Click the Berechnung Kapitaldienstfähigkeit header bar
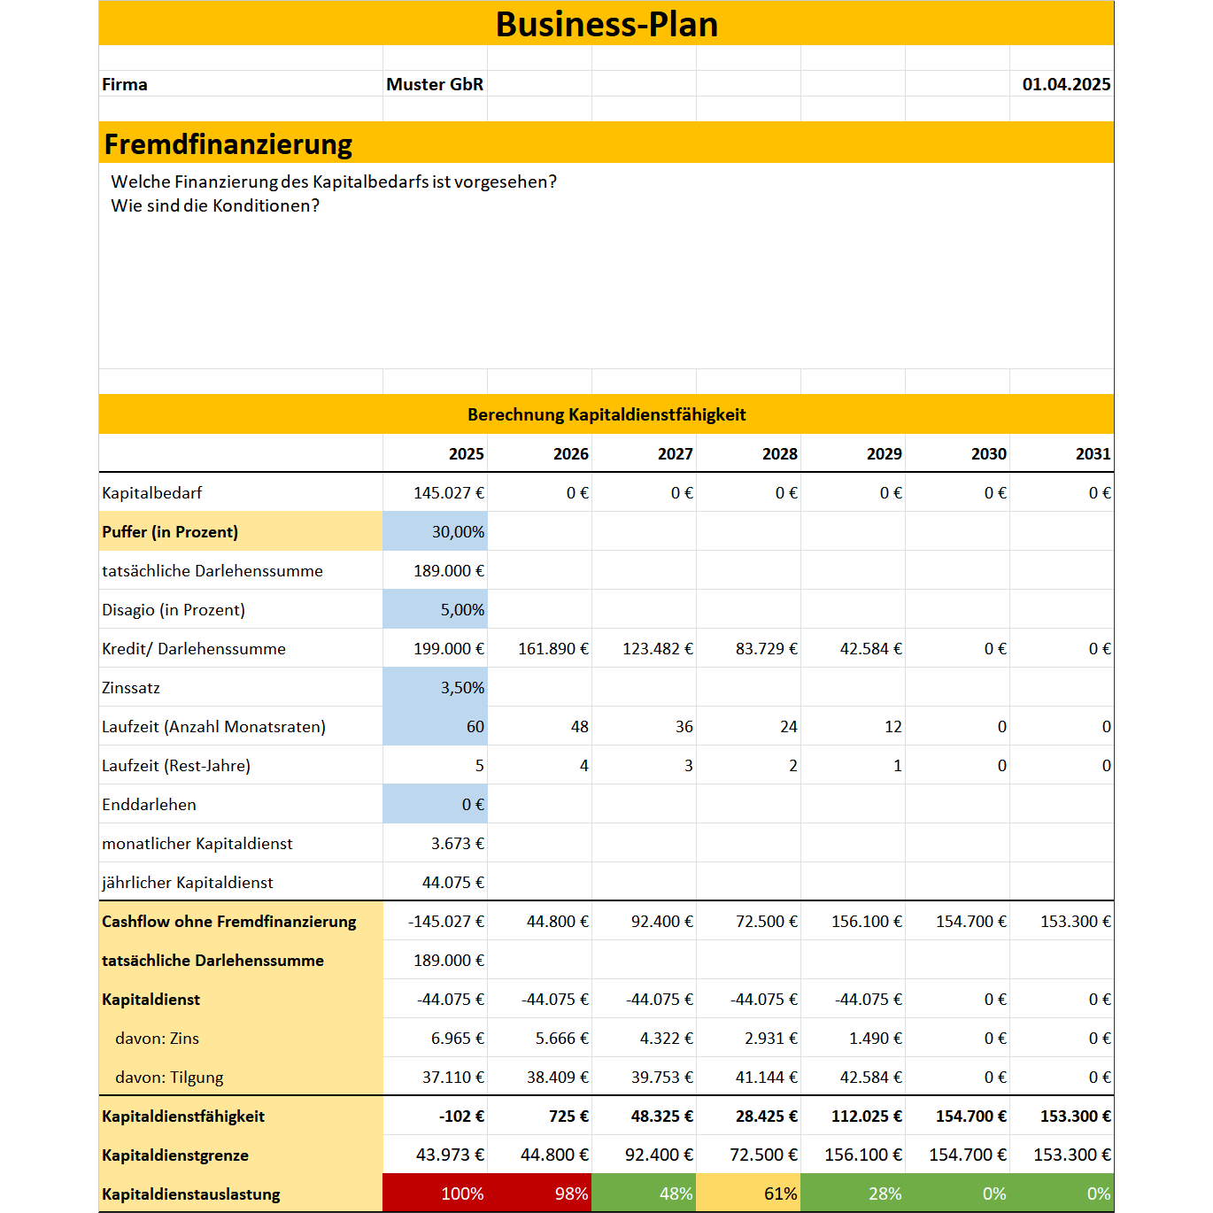The width and height of the screenshot is (1213, 1213). tap(606, 413)
